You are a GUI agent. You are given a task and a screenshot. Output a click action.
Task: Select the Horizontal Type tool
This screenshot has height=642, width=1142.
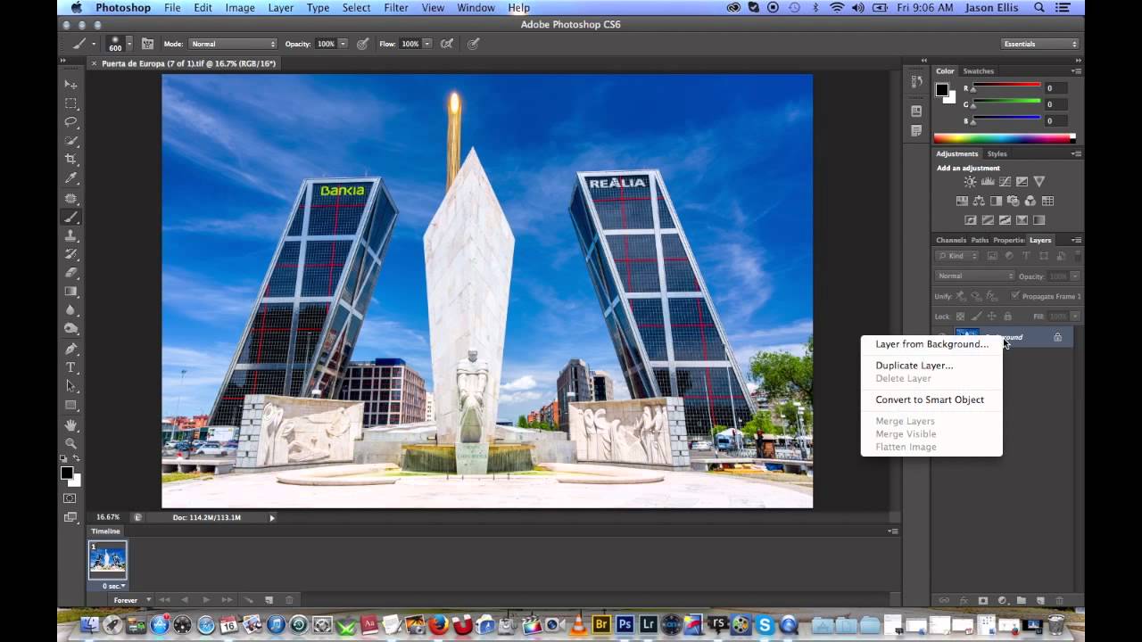point(71,367)
